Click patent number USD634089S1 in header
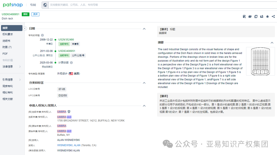The height and width of the screenshot is (155, 277). 11,14
